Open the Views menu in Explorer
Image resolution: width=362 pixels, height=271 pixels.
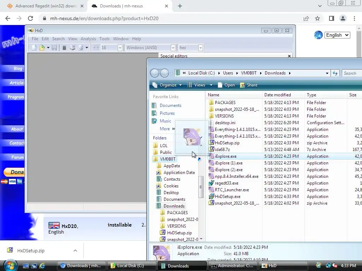point(200,85)
